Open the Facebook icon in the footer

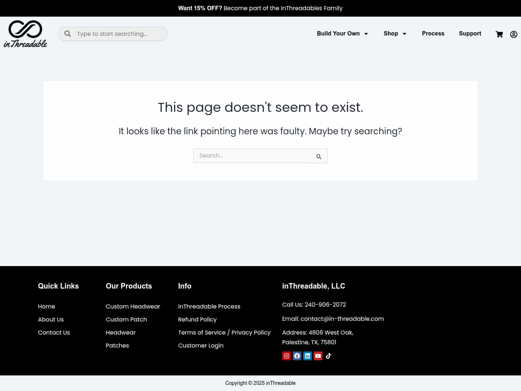click(x=297, y=356)
